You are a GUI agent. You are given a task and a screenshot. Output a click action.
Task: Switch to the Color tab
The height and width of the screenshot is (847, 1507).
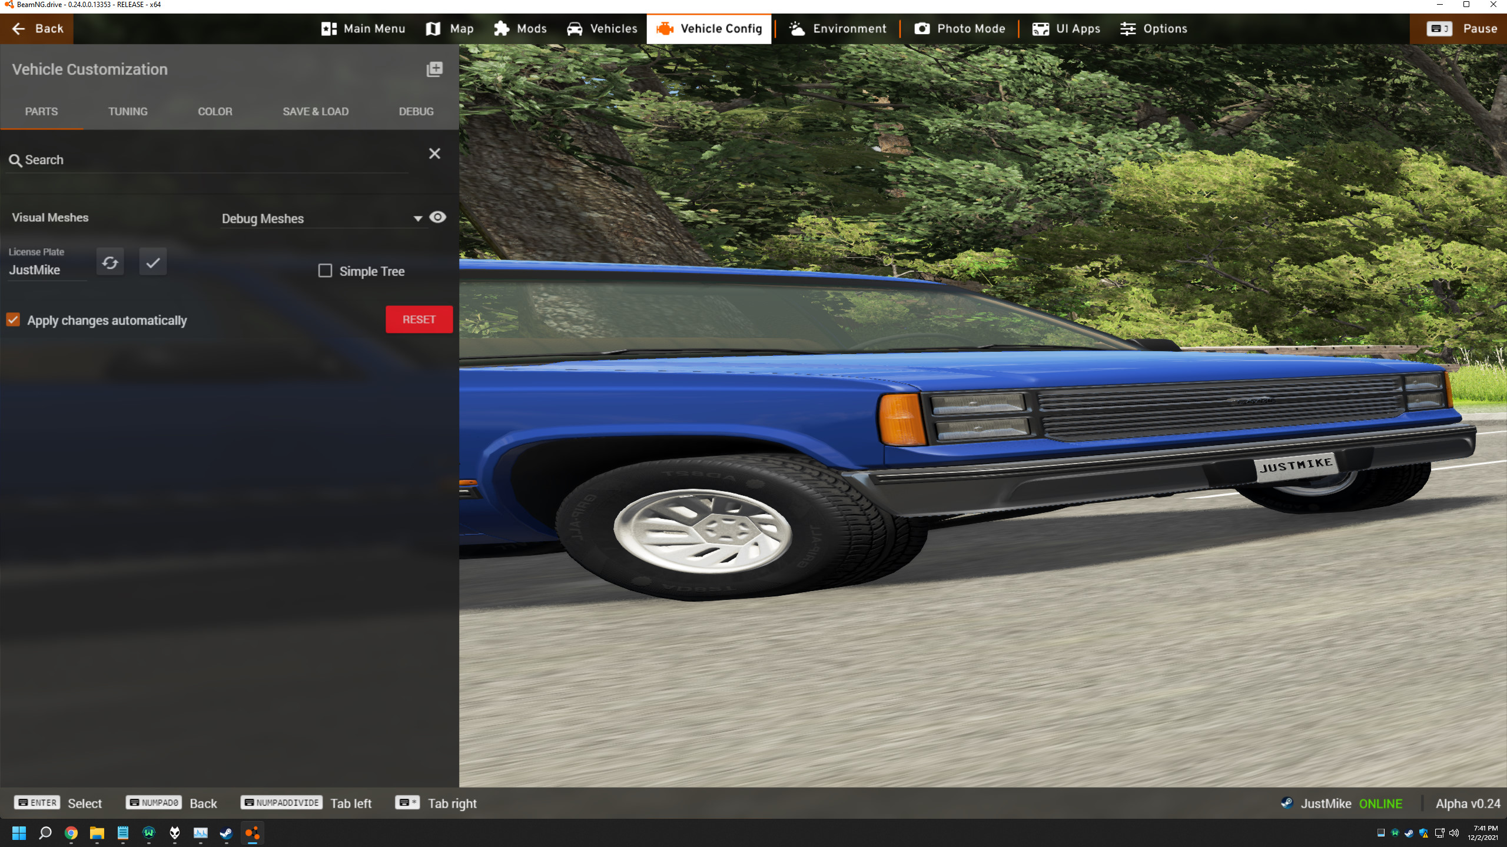pos(215,111)
